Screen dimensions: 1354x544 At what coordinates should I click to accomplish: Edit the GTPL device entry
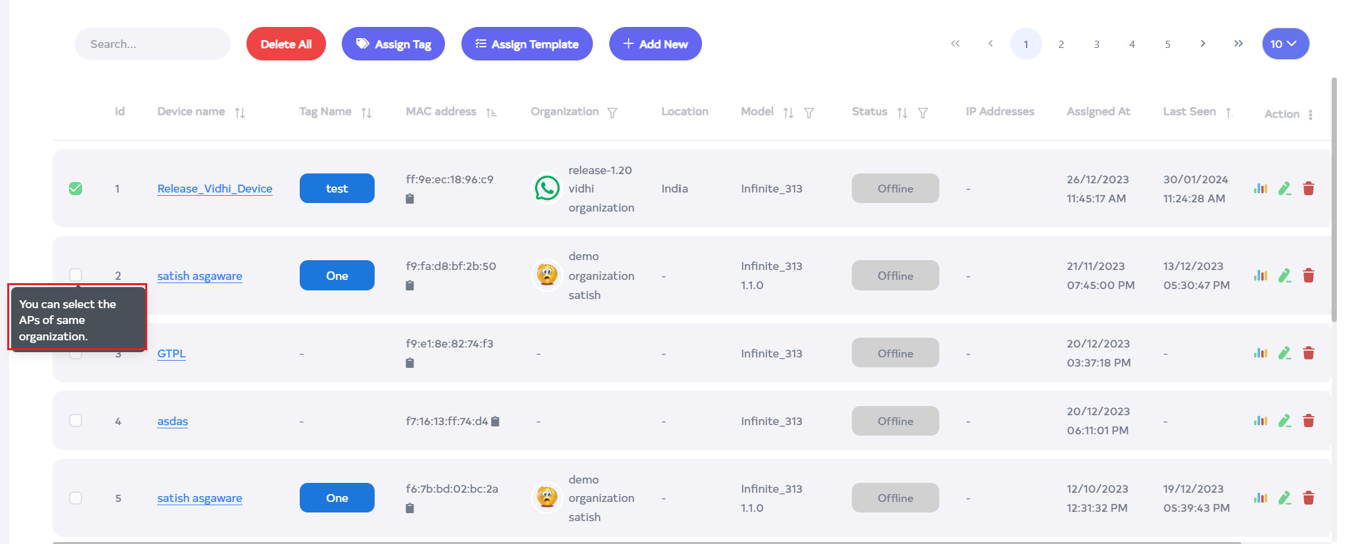(1284, 353)
